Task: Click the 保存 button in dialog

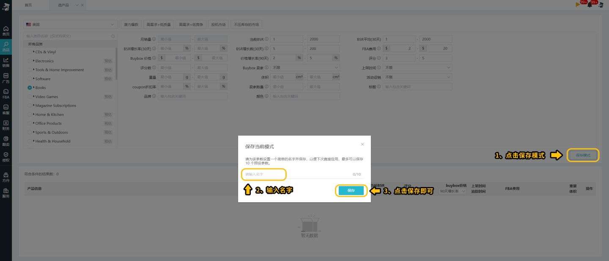Action: coord(351,191)
